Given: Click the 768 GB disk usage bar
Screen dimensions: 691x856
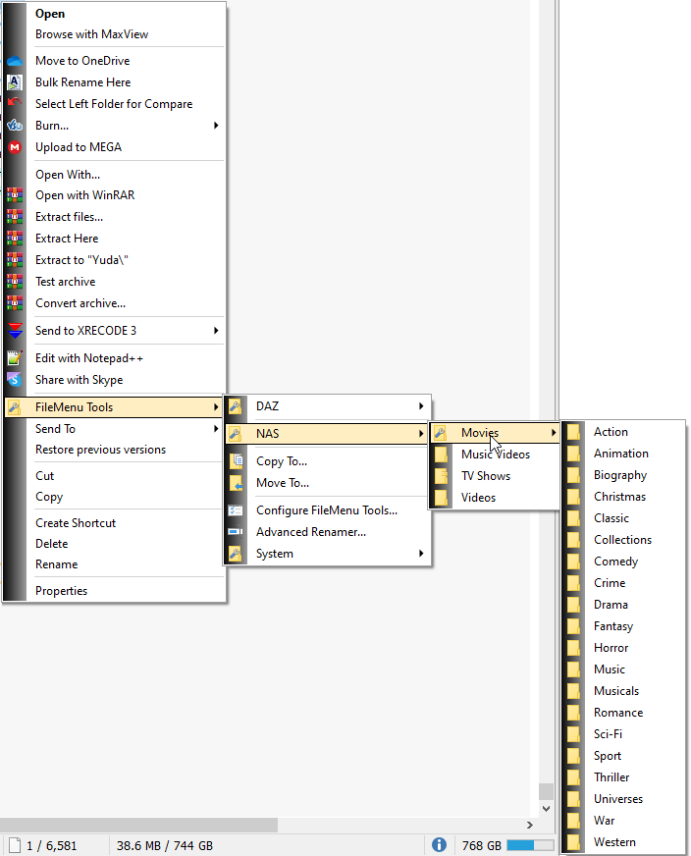Looking at the screenshot, I should coord(530,845).
